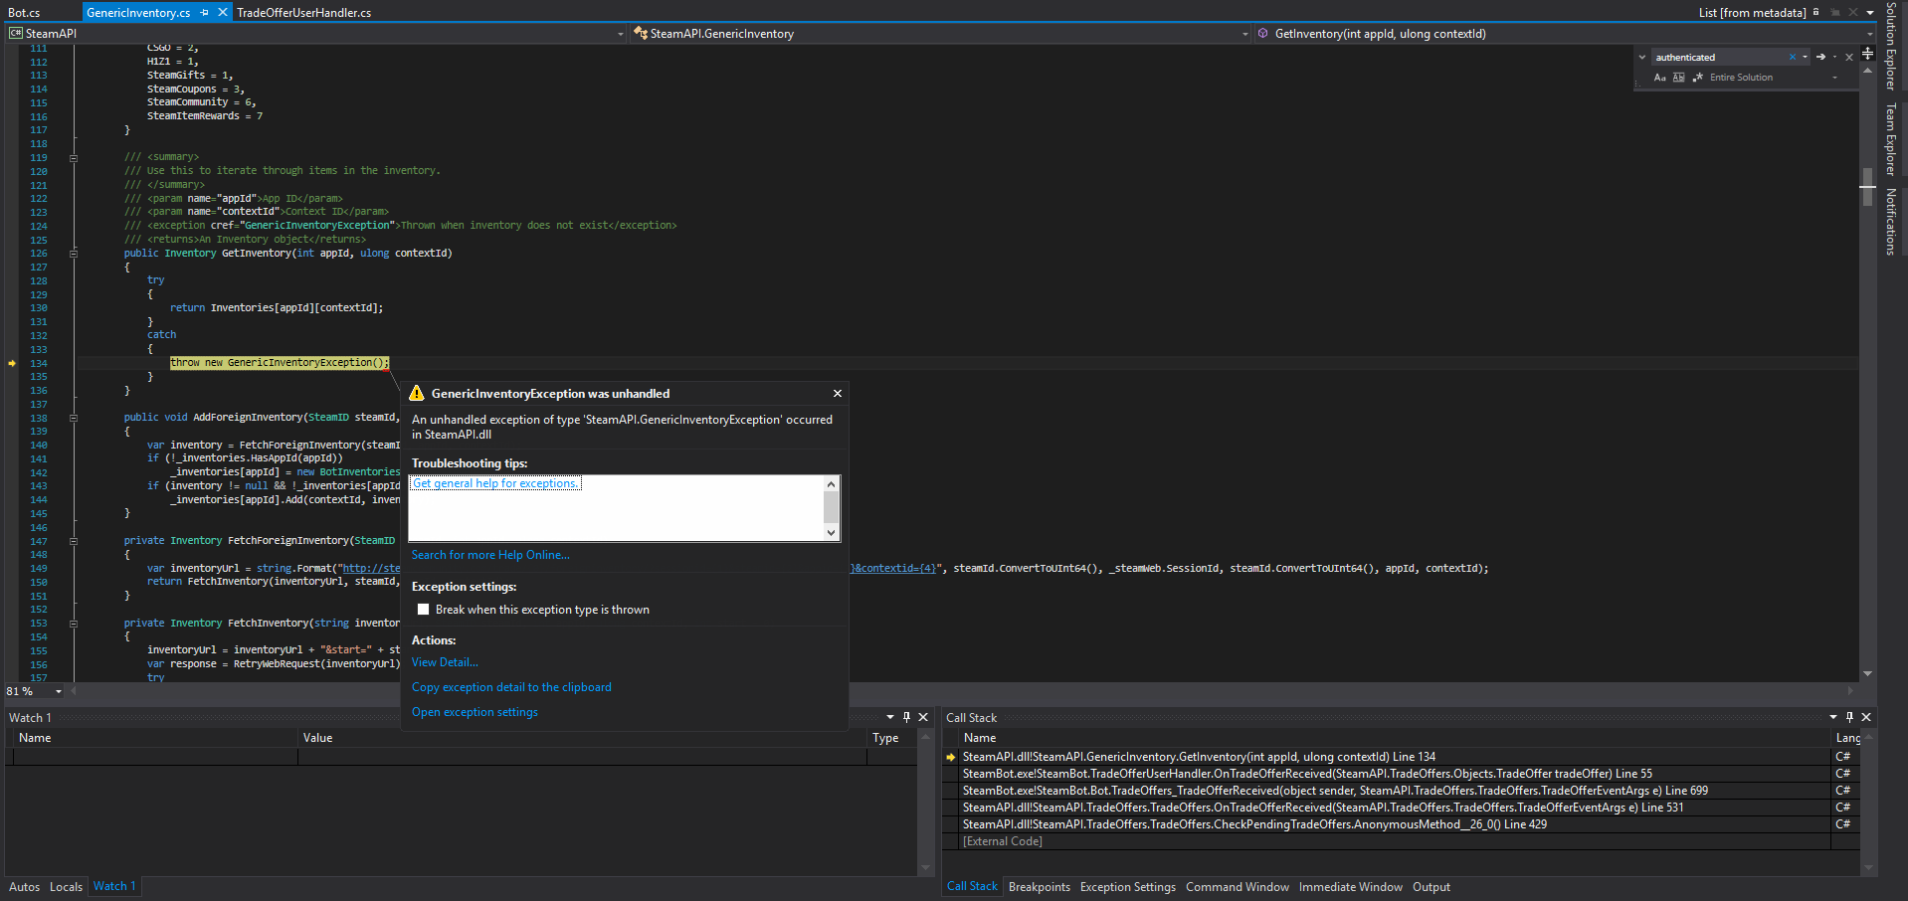Pin the GenericInventory.cs tab
The height and width of the screenshot is (901, 1908).
pyautogui.click(x=205, y=13)
